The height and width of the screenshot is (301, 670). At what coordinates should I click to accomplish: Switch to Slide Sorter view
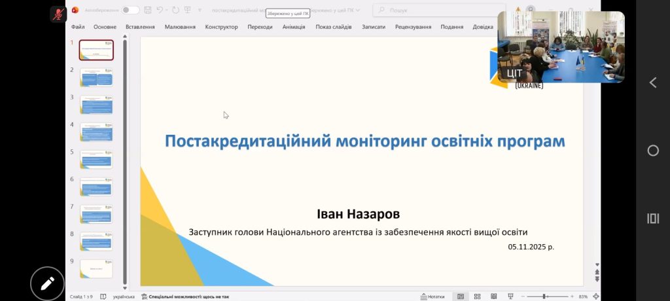pos(477,296)
